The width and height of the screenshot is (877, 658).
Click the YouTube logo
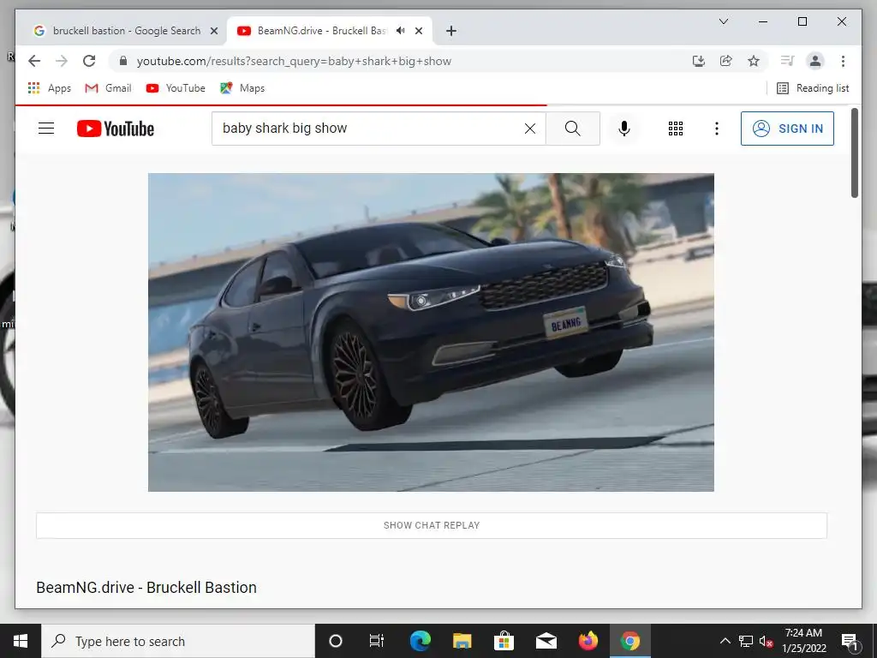coord(116,129)
